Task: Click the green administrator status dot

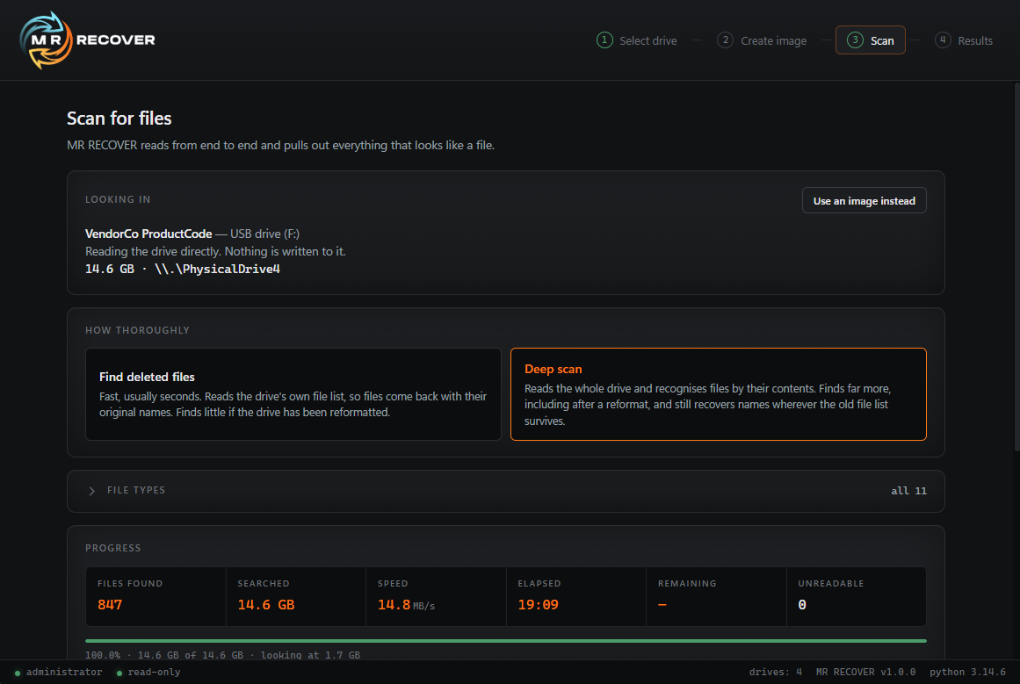Action: (x=18, y=673)
